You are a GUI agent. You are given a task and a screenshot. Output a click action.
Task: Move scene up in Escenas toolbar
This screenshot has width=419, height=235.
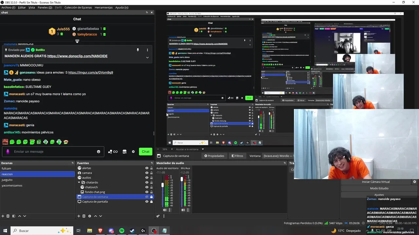20,216
